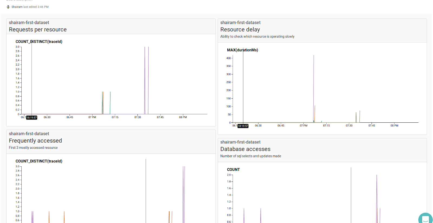Click COUNT_DISTINCT(traceId) heading in Requests per resource
Viewport: 433px width, 223px height.
39,42
